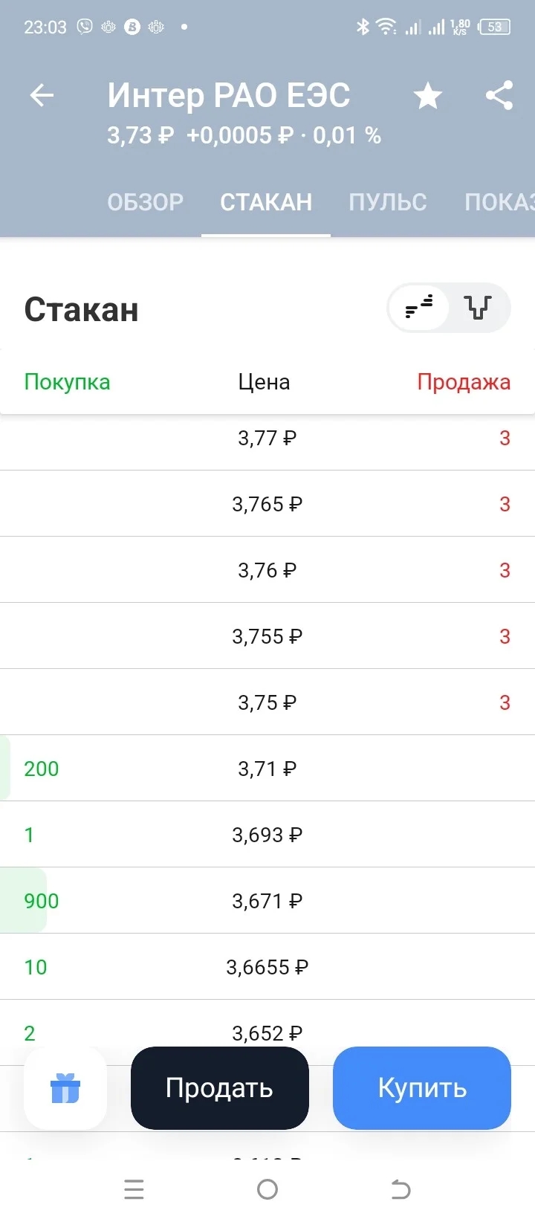Select the 3,75 ₽ ask price row
The height and width of the screenshot is (1219, 535).
pyautogui.click(x=267, y=702)
